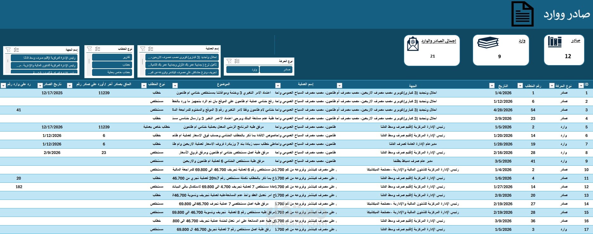Image resolution: width=593 pixels, height=234 pixels.
Task: Clear the filter of نوع الحركة slicer
Action: (x=229, y=61)
